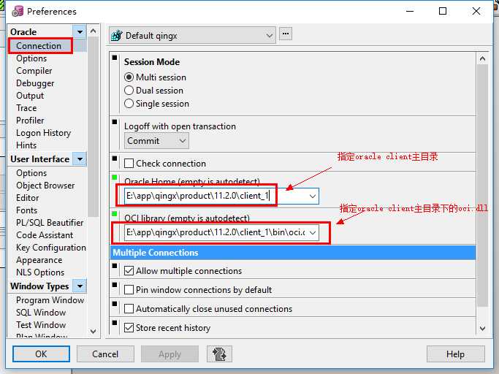
Task: Uncheck Allow multiple connections
Action: pyautogui.click(x=129, y=271)
